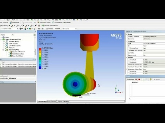Click the coordinate triad icon by Show Mesh
The image size is (165, 123).
click(35, 23)
